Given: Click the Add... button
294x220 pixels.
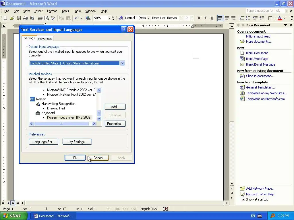Looking at the screenshot, I should tap(115, 107).
